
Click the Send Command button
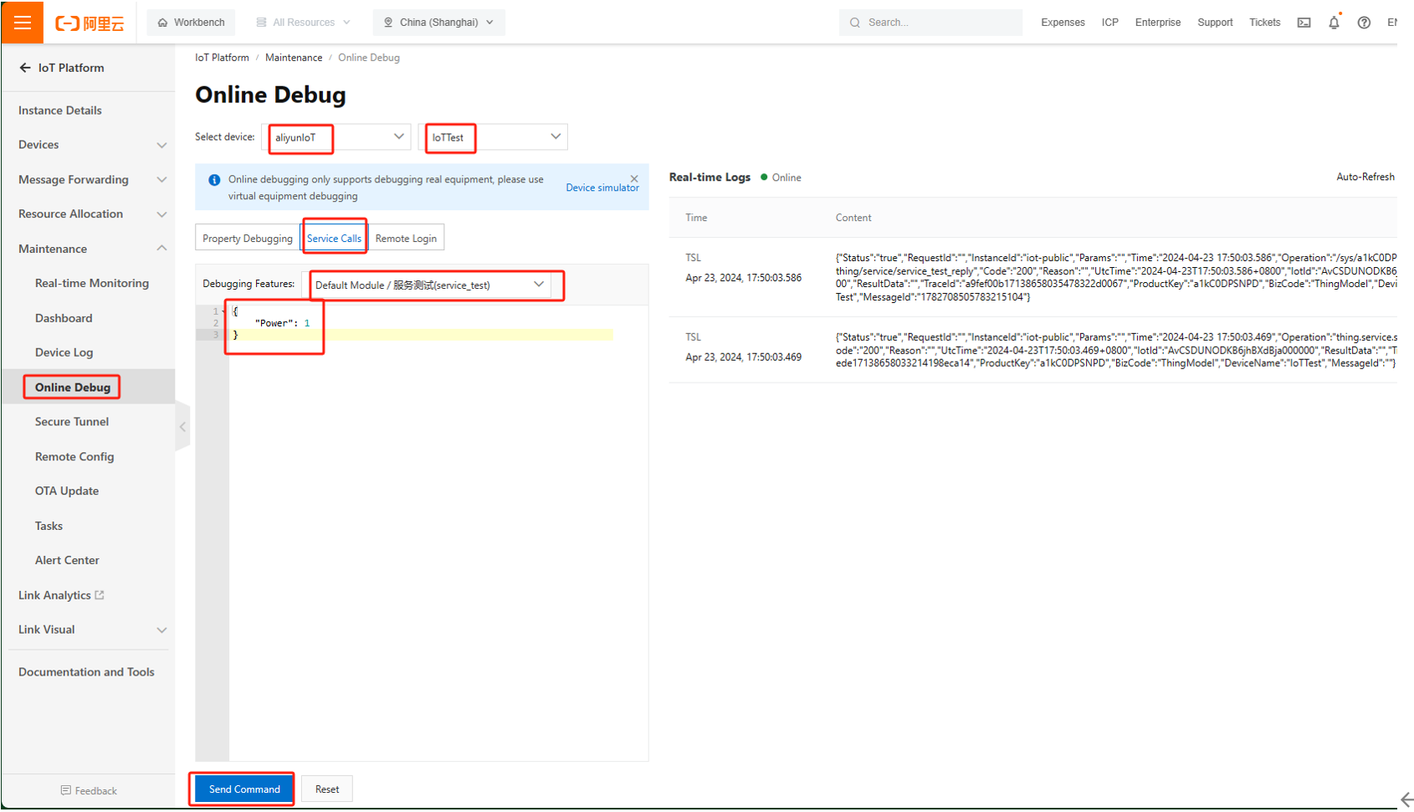[x=244, y=789]
